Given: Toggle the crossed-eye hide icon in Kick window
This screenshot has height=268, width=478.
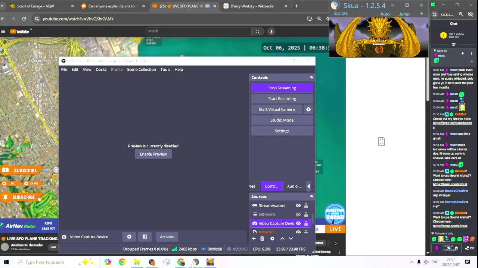Looking at the screenshot, I should tap(471, 14).
